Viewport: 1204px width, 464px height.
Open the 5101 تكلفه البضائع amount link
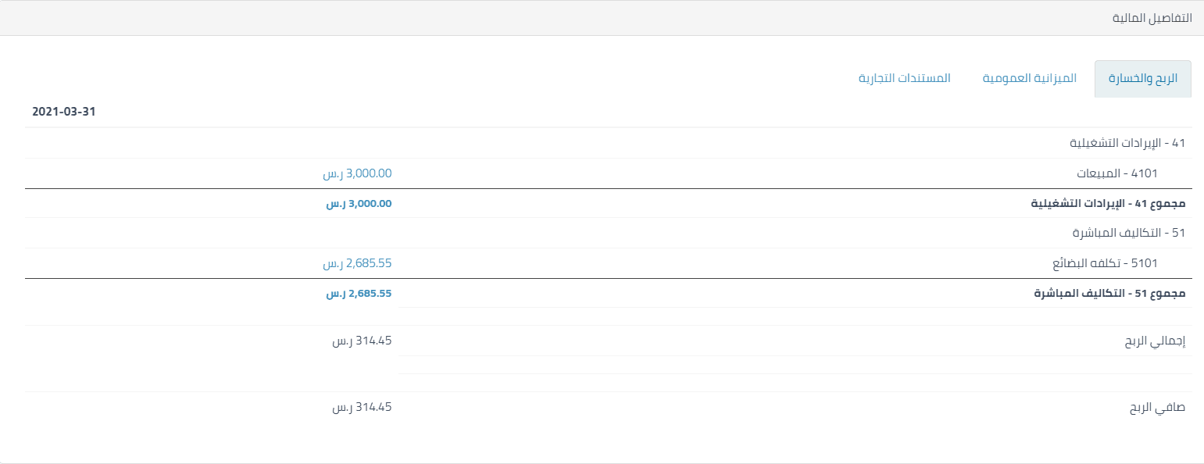click(357, 263)
